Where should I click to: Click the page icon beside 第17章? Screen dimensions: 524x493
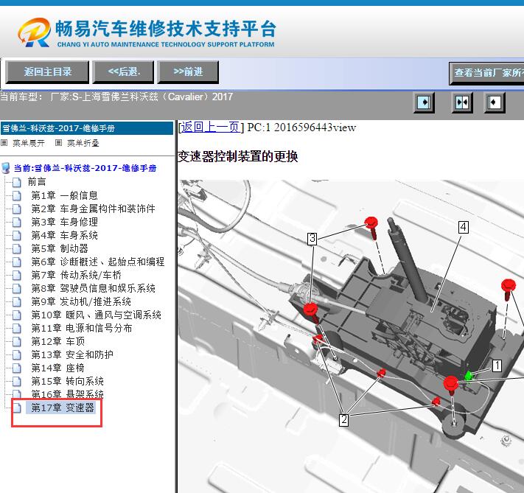pos(17,408)
